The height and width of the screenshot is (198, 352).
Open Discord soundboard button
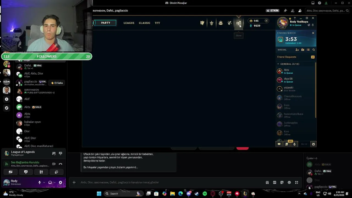click(x=56, y=172)
